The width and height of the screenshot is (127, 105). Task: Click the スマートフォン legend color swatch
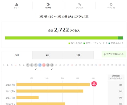[84, 43]
